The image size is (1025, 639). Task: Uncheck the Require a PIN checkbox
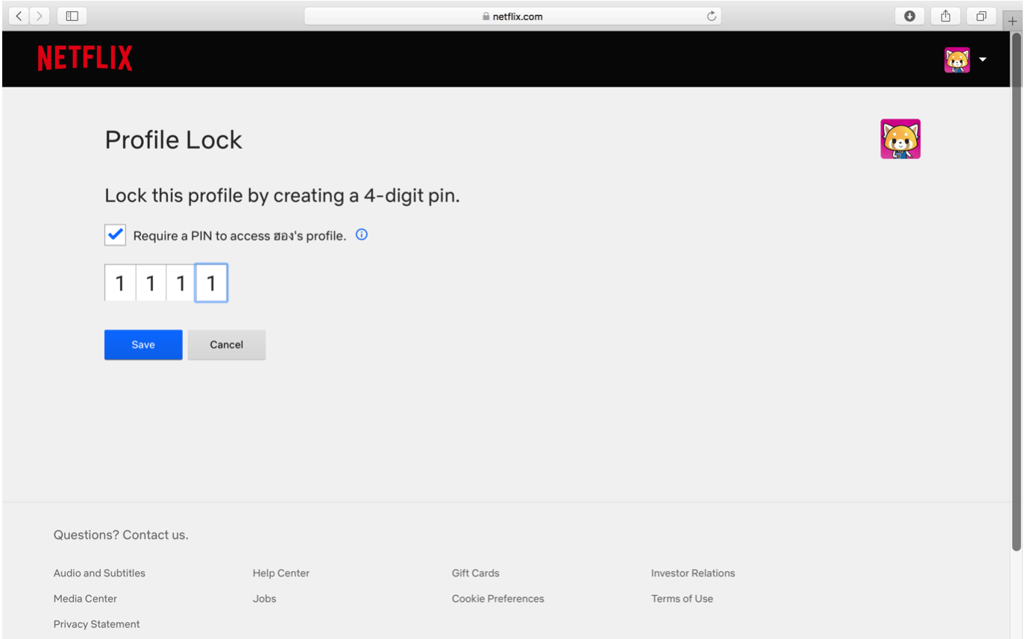point(115,235)
